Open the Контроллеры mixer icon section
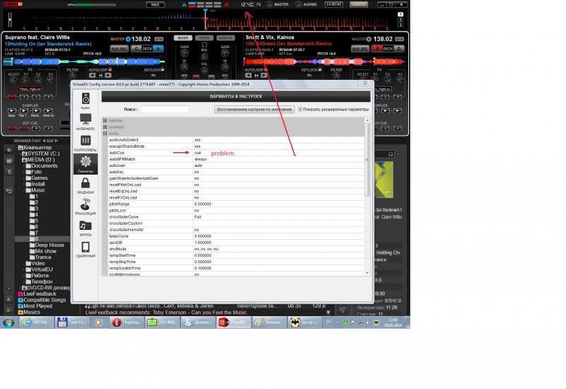The image size is (566, 389). [x=86, y=140]
